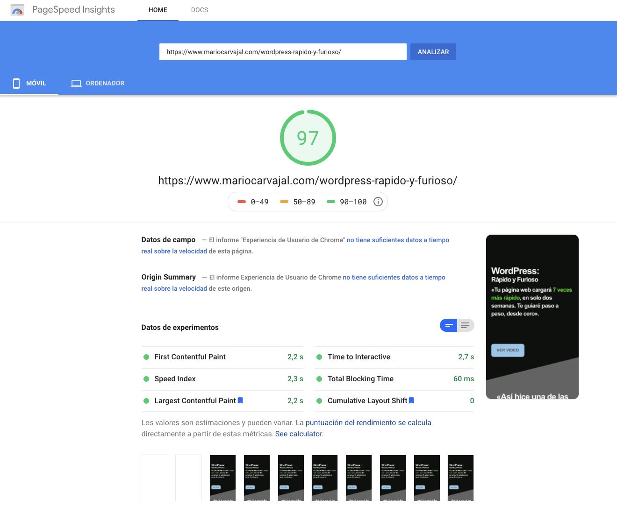Click the large mobile page screenshot preview
The image size is (617, 511).
pyautogui.click(x=532, y=317)
